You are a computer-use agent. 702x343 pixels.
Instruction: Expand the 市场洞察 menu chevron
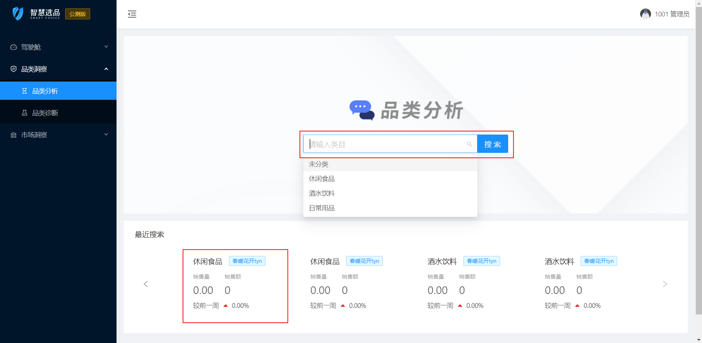click(106, 135)
